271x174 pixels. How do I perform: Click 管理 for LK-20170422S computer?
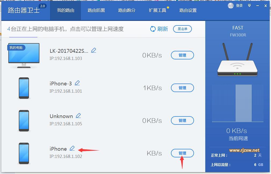pyautogui.click(x=182, y=55)
